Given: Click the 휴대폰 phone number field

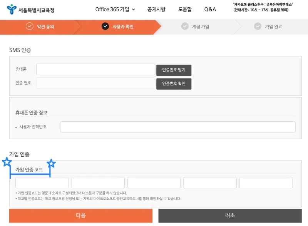Looking at the screenshot, I should click(95, 69).
